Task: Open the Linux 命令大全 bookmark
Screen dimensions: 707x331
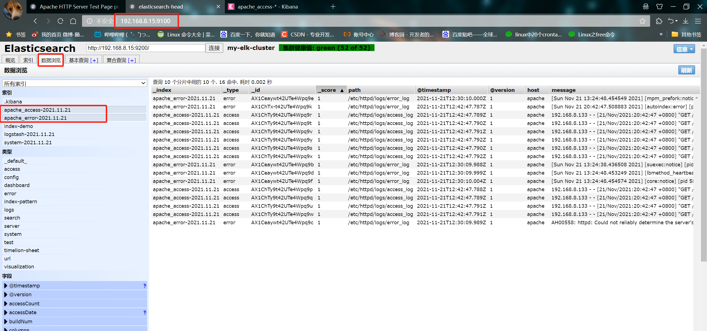Action: 186,34
